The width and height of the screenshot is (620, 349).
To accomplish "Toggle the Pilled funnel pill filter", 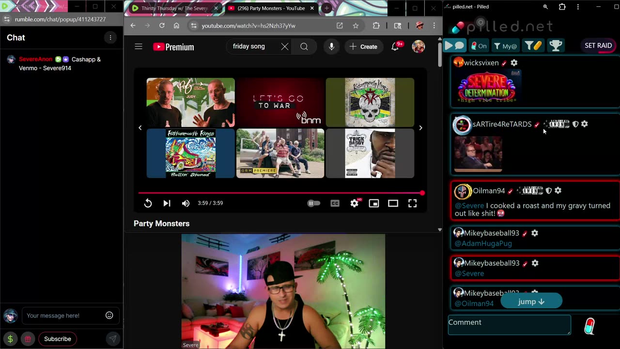I will 534,46.
